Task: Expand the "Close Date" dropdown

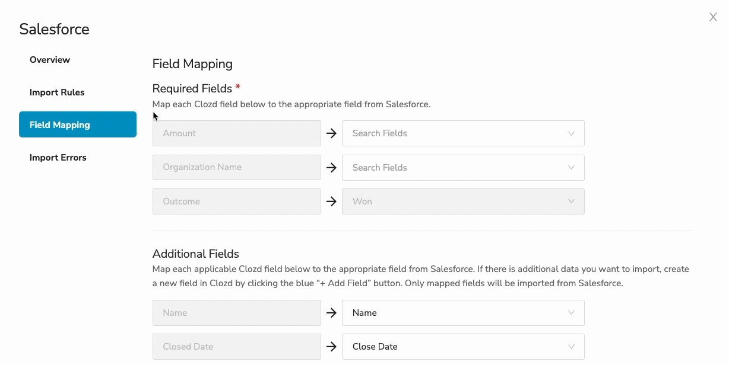Action: coord(462,347)
